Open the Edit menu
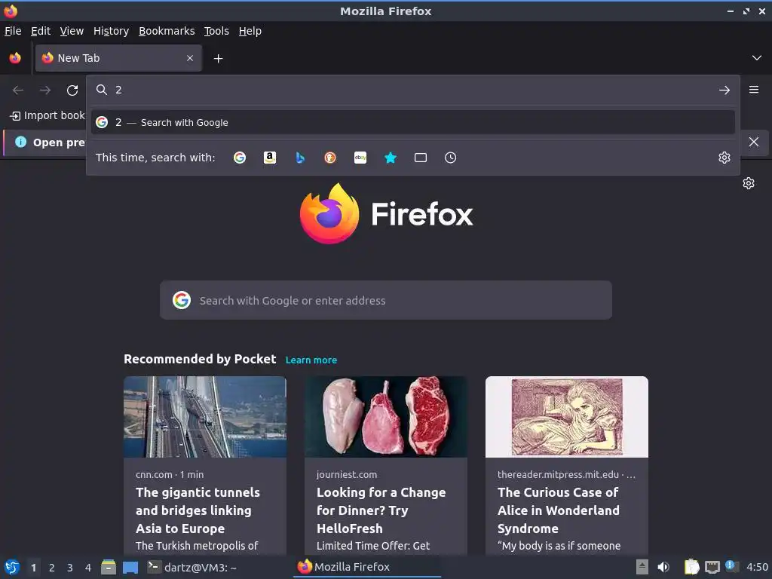Image resolution: width=772 pixels, height=579 pixels. click(41, 31)
